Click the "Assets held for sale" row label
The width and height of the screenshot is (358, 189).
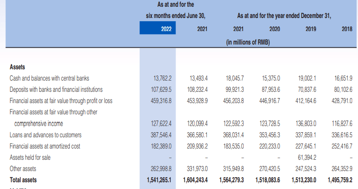point(31,157)
